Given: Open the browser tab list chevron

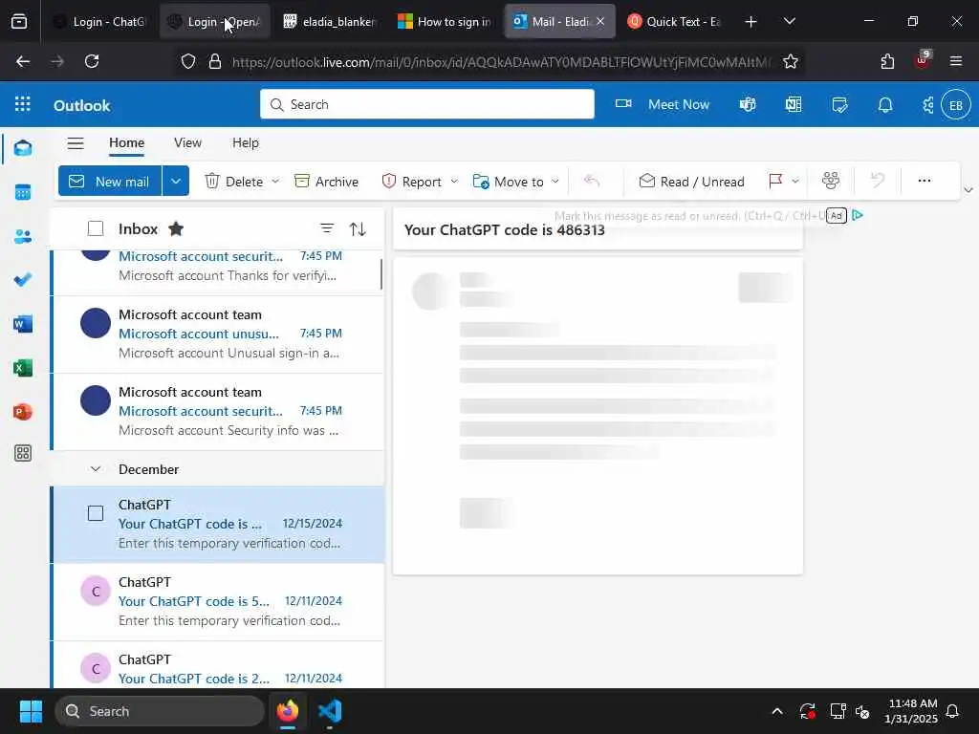Looking at the screenshot, I should click(789, 21).
